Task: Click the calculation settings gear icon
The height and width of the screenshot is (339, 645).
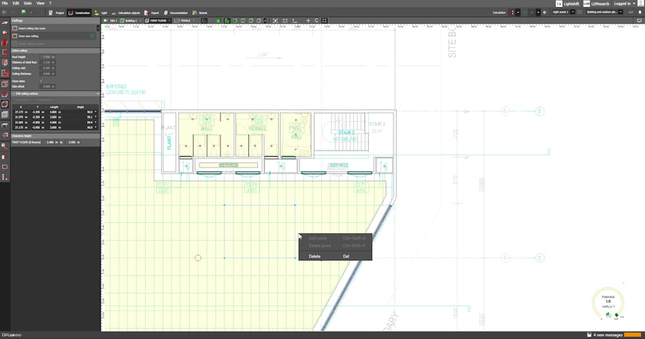Action: click(x=544, y=12)
